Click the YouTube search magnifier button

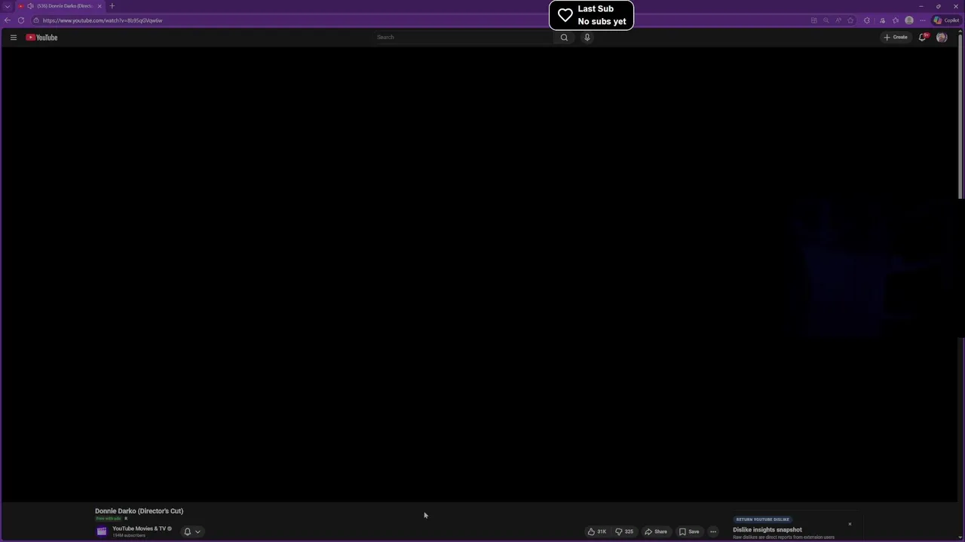(x=564, y=37)
